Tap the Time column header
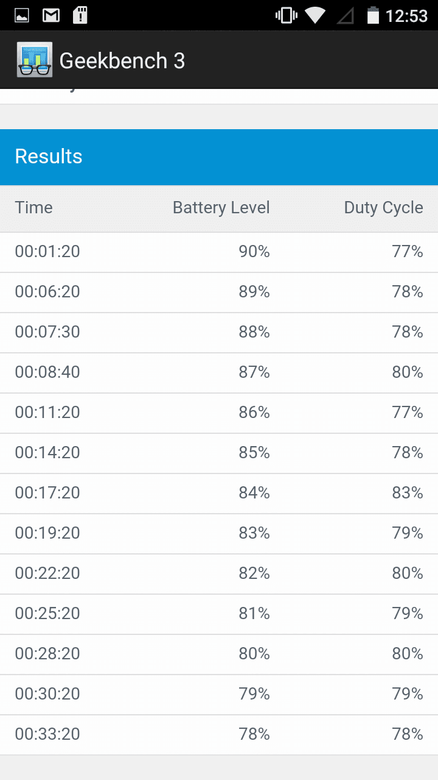The image size is (438, 780). pyautogui.click(x=34, y=208)
